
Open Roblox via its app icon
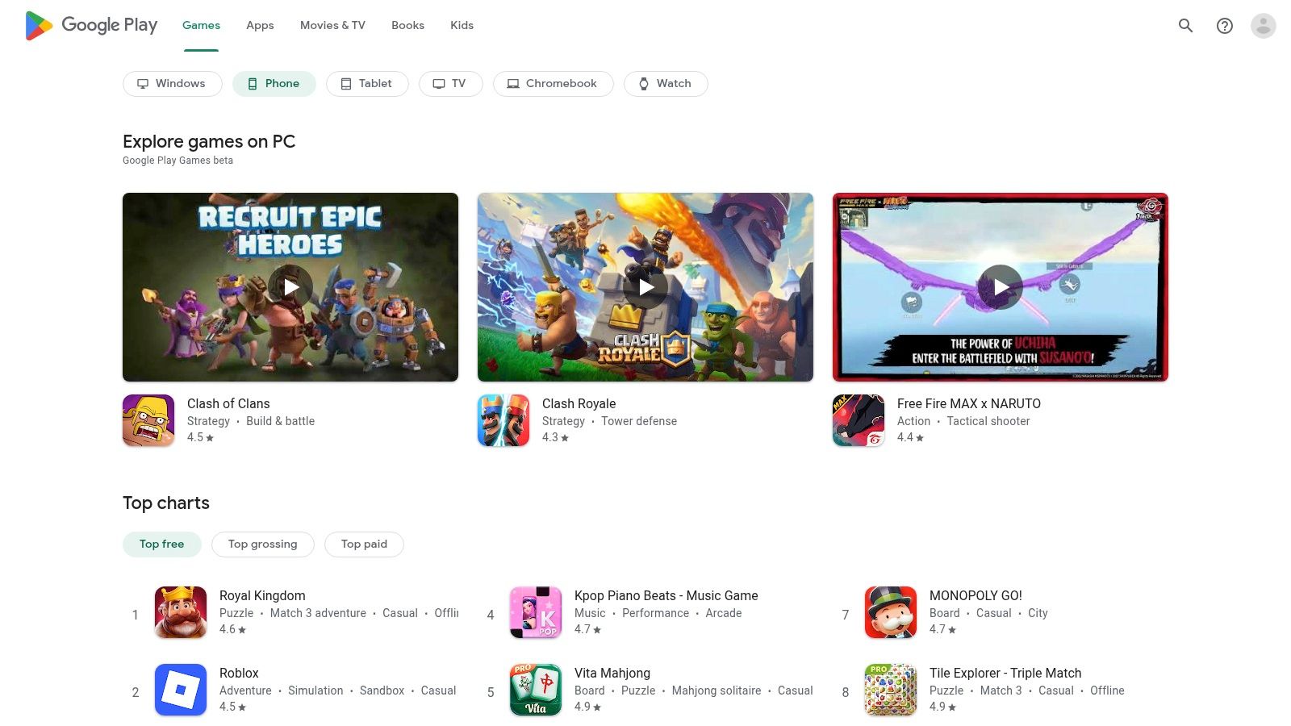[180, 690]
